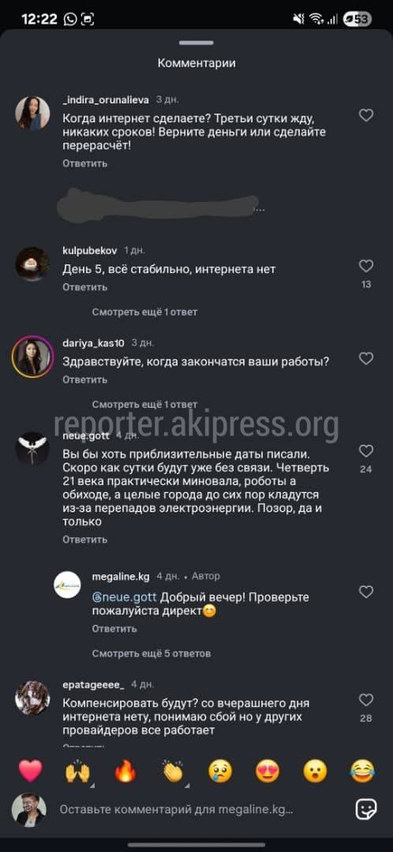
Task: Like the megaline.kg author reply
Action: [x=366, y=592]
